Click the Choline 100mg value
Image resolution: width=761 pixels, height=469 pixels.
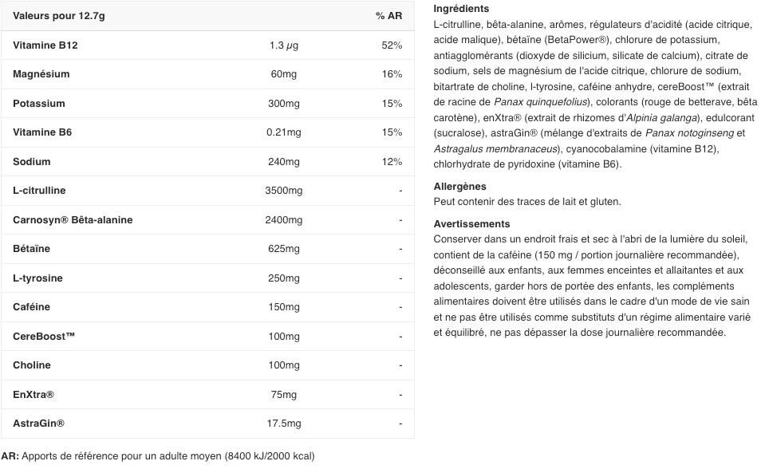283,365
